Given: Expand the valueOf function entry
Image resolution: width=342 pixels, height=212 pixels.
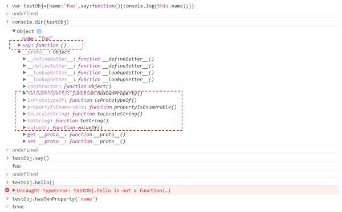Looking at the screenshot, I should 25,127.
